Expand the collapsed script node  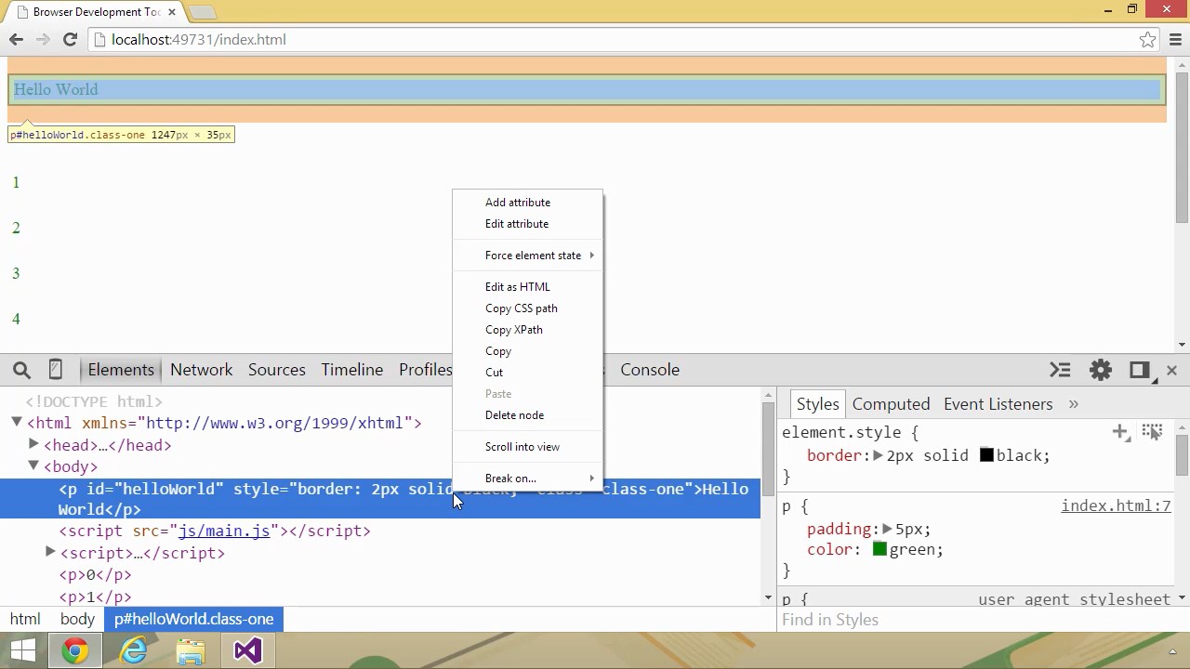[x=51, y=552]
